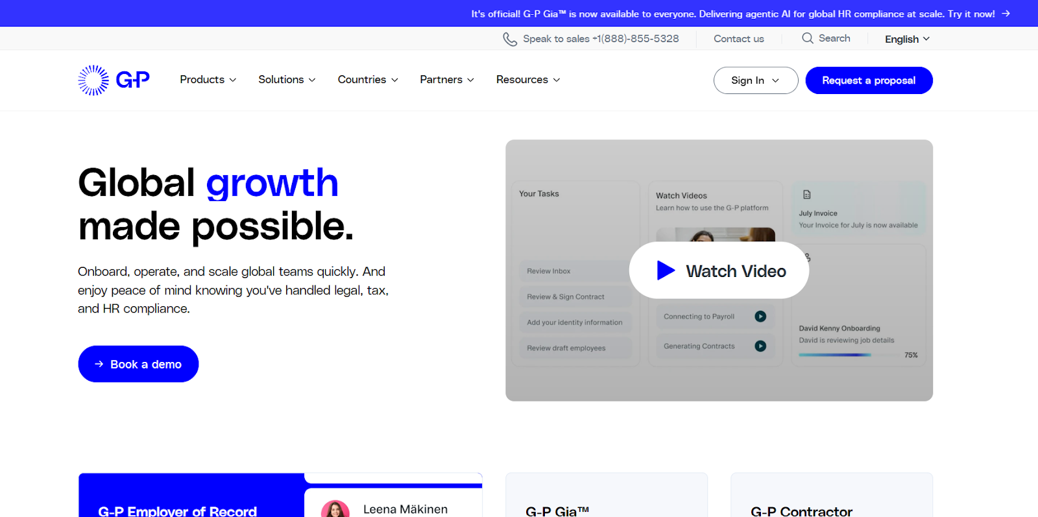Click the blue play triangle on Watch Video
Image resolution: width=1038 pixels, height=517 pixels.
(x=666, y=271)
